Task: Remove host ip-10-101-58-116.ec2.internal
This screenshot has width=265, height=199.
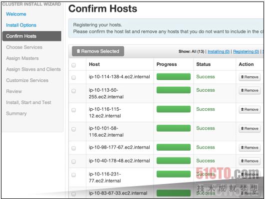Action: click(250, 129)
